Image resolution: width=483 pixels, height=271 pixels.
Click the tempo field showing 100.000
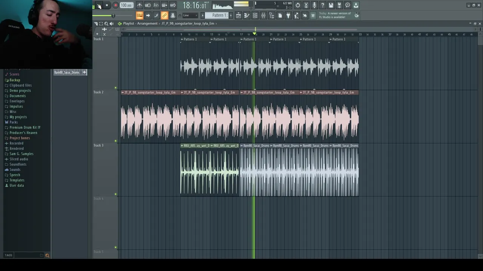(126, 5)
